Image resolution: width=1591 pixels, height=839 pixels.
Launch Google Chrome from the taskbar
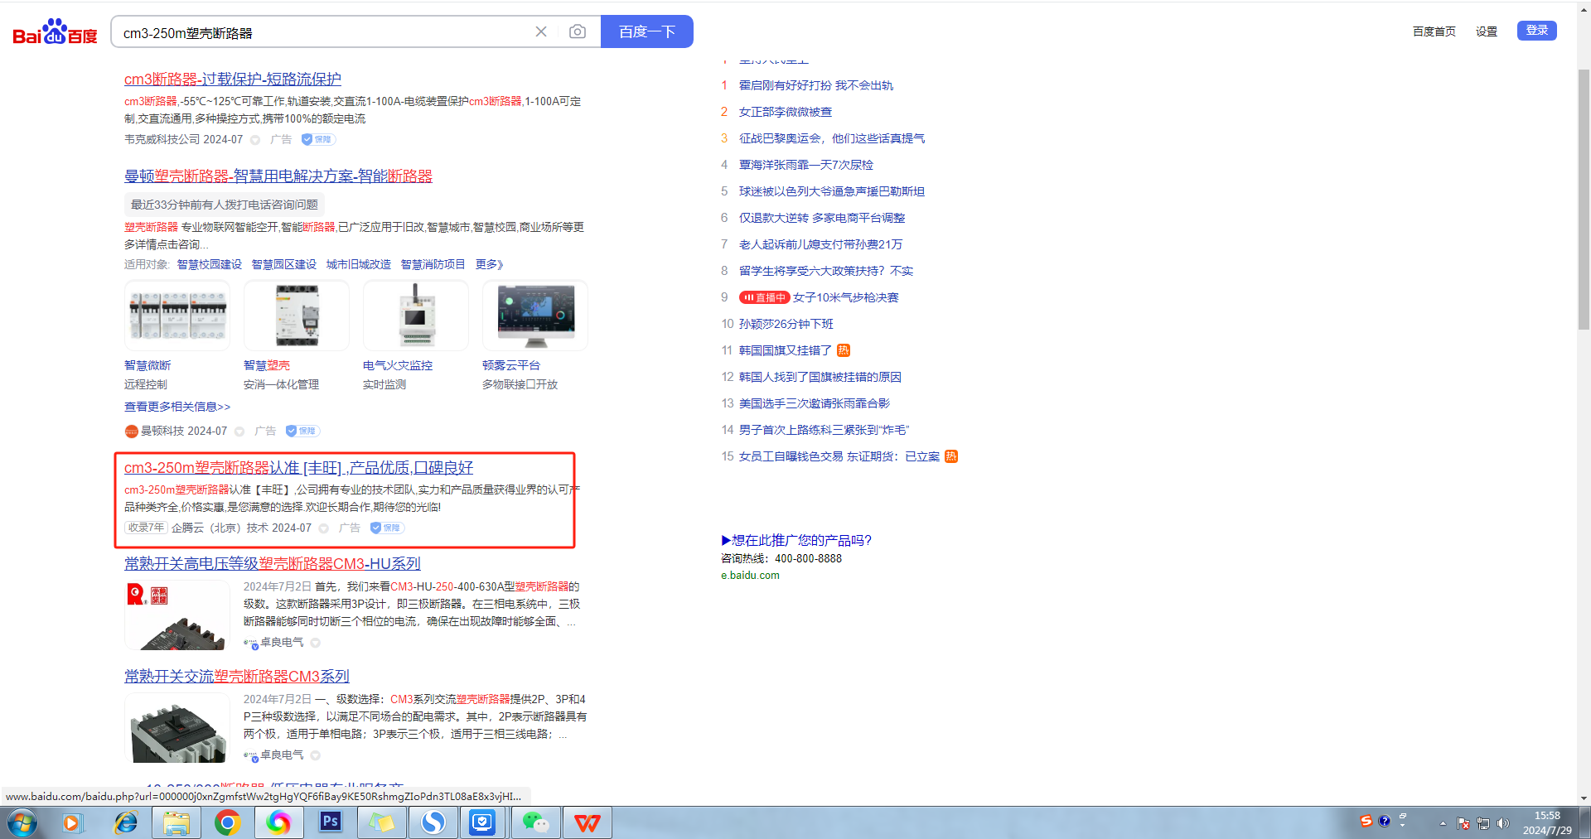point(227,822)
